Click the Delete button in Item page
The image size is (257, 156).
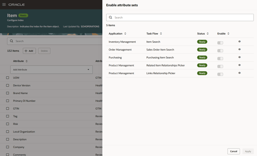(x=44, y=51)
